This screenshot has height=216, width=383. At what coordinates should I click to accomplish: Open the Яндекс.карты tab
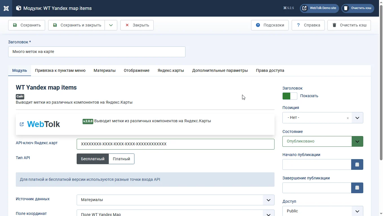(171, 70)
